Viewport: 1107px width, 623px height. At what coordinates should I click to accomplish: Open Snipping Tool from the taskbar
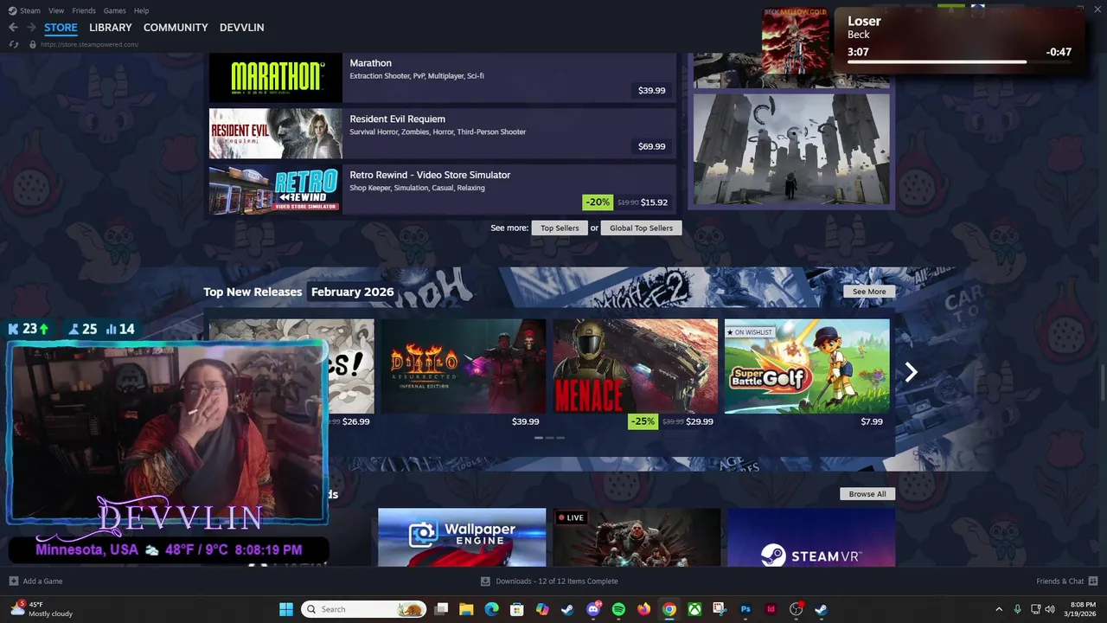click(720, 609)
